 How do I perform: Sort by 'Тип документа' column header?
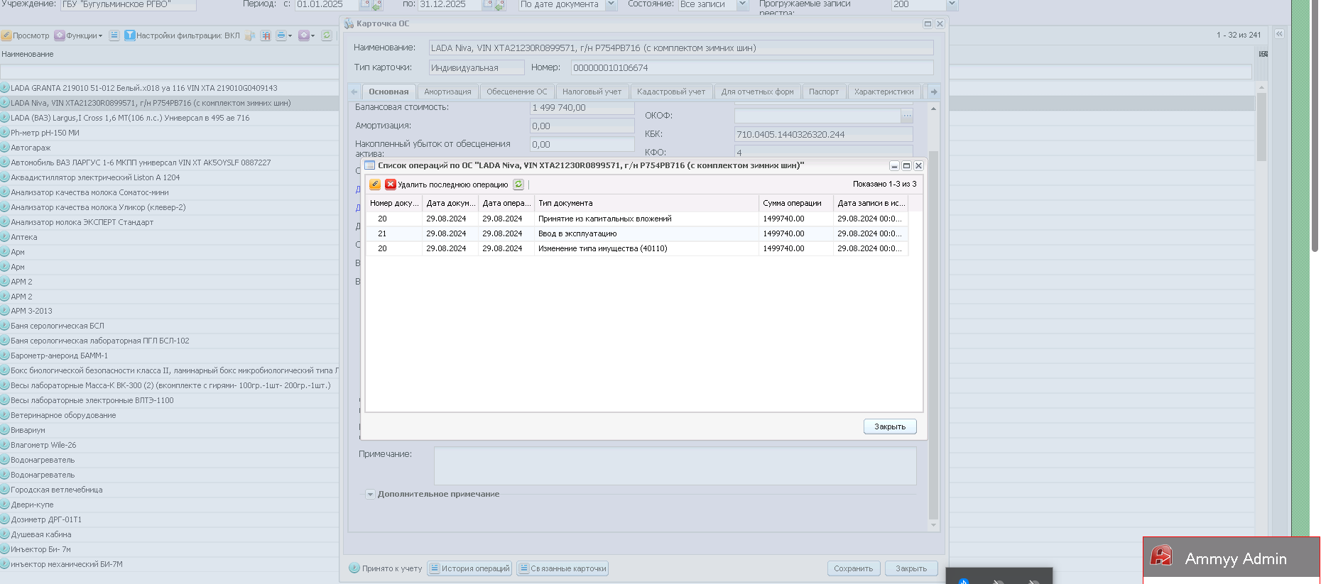646,203
